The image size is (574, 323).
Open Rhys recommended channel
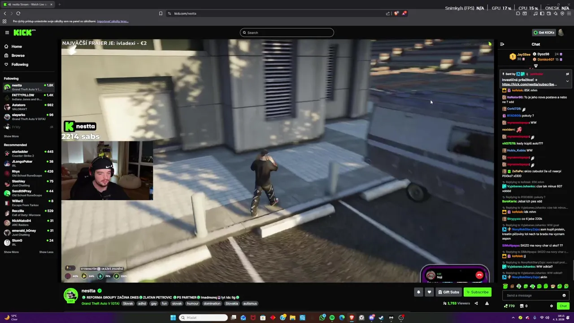pos(29,173)
